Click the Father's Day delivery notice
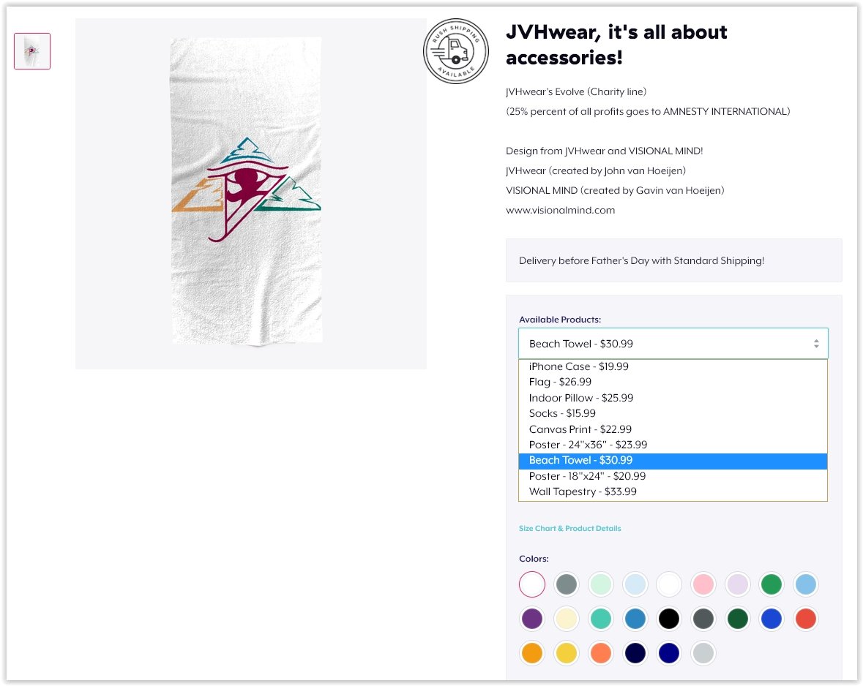The height and width of the screenshot is (686, 863). tap(673, 261)
